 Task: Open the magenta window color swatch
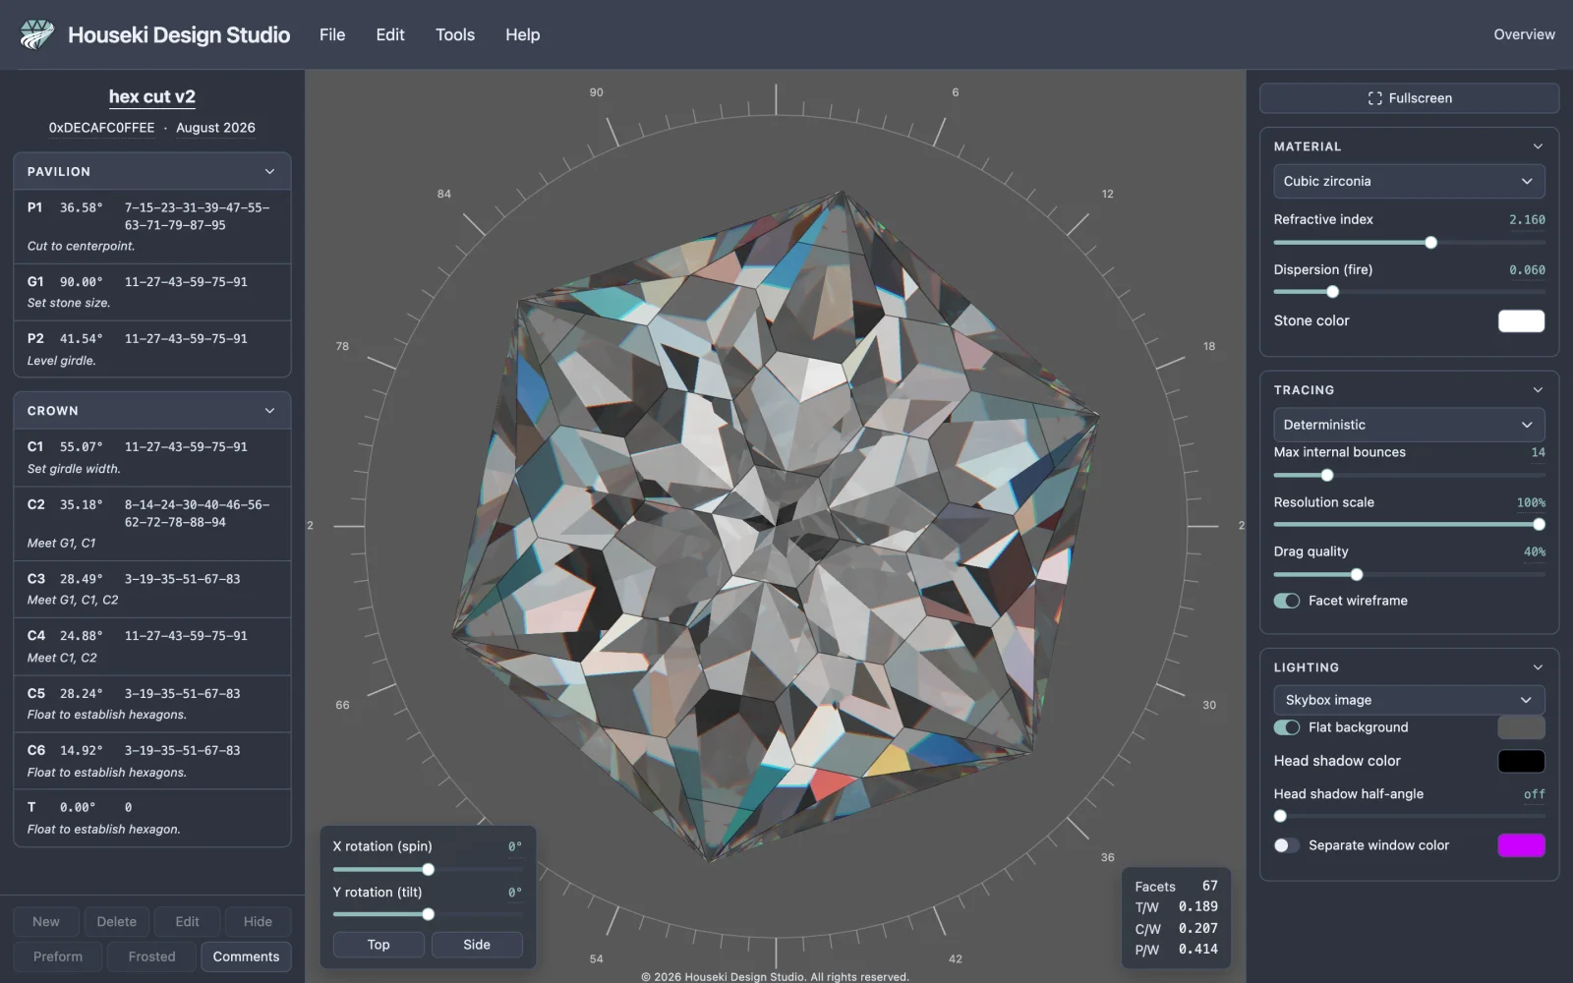point(1521,845)
